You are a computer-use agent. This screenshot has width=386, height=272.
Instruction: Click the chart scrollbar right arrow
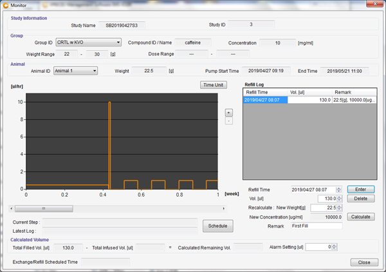click(x=223, y=209)
